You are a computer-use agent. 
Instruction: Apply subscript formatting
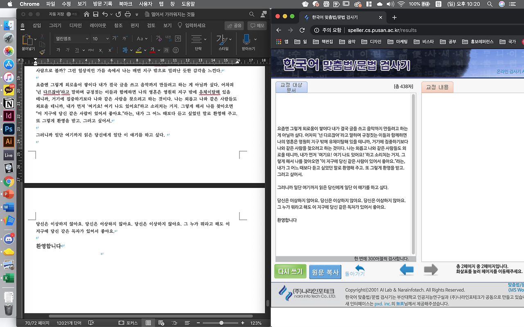pyautogui.click(x=101, y=50)
